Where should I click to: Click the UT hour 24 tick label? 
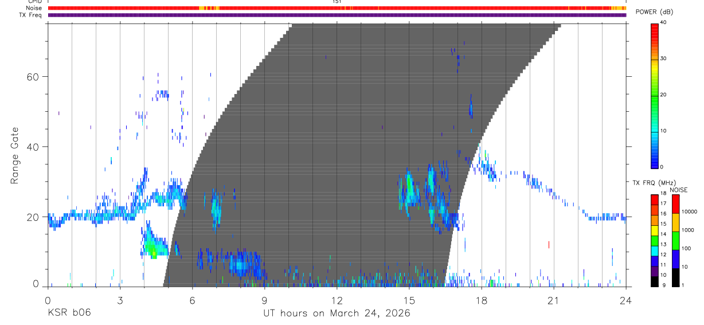(625, 300)
